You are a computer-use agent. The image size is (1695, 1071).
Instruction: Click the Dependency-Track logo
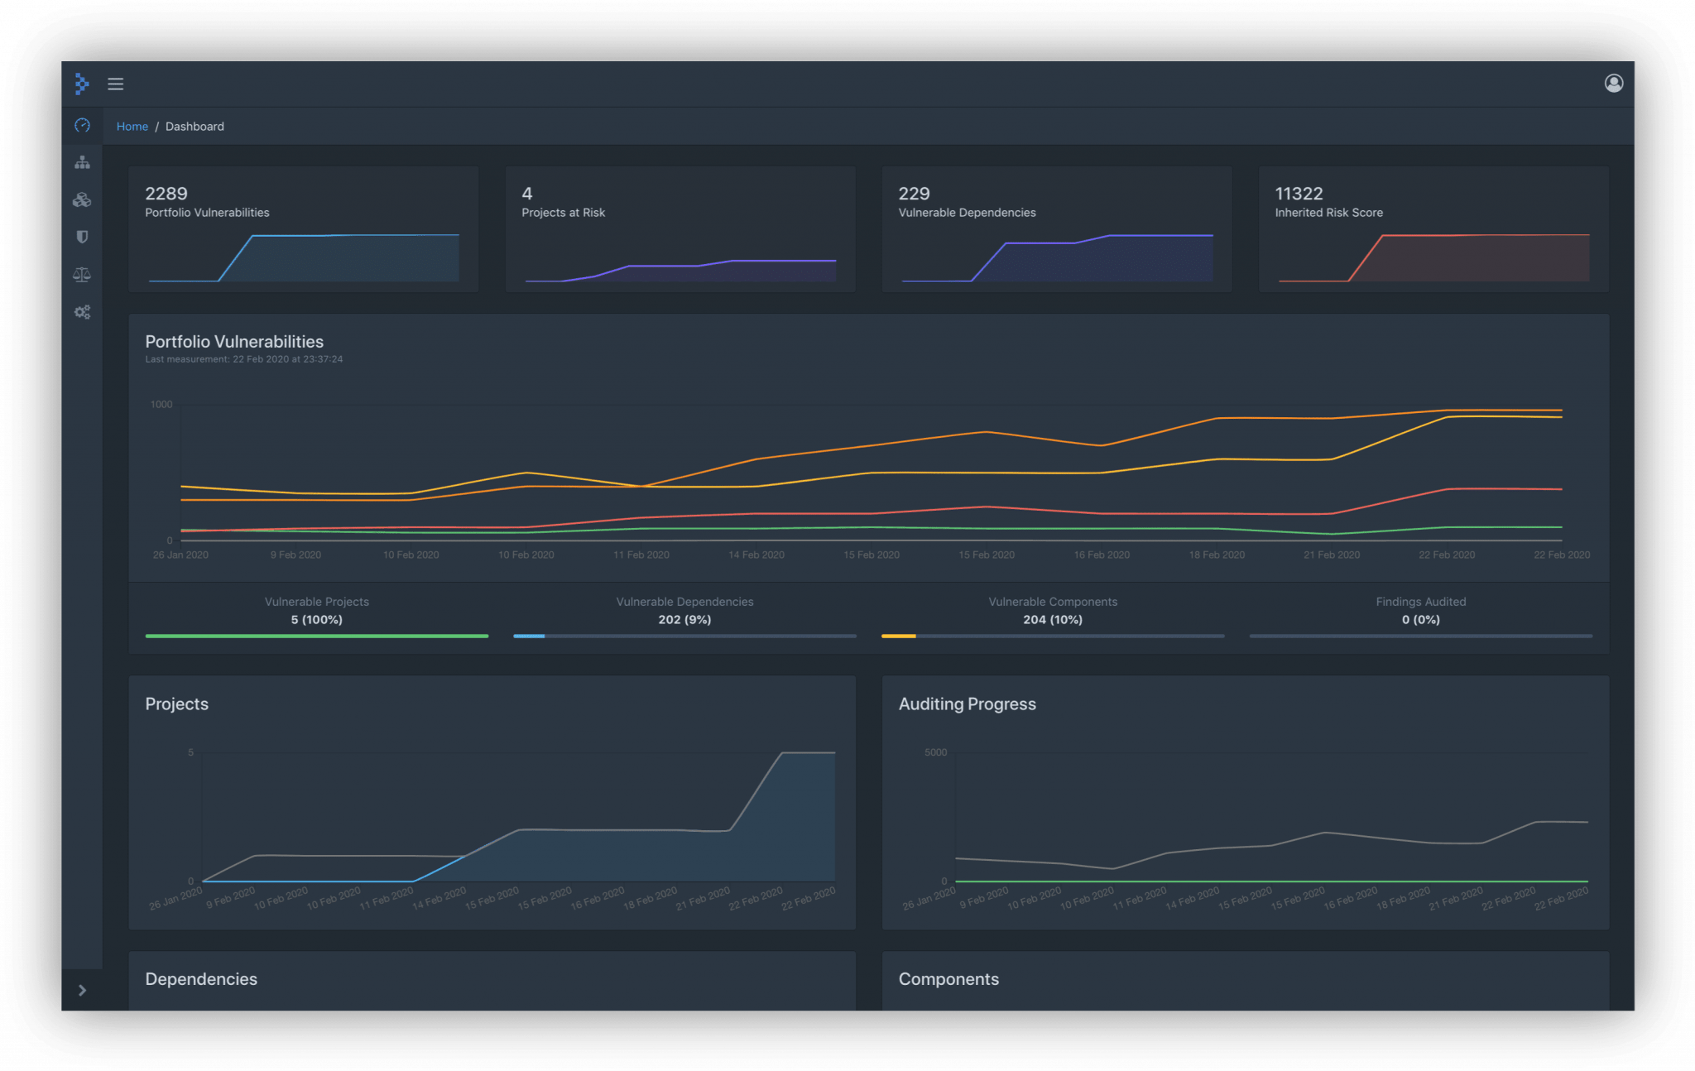tap(81, 84)
